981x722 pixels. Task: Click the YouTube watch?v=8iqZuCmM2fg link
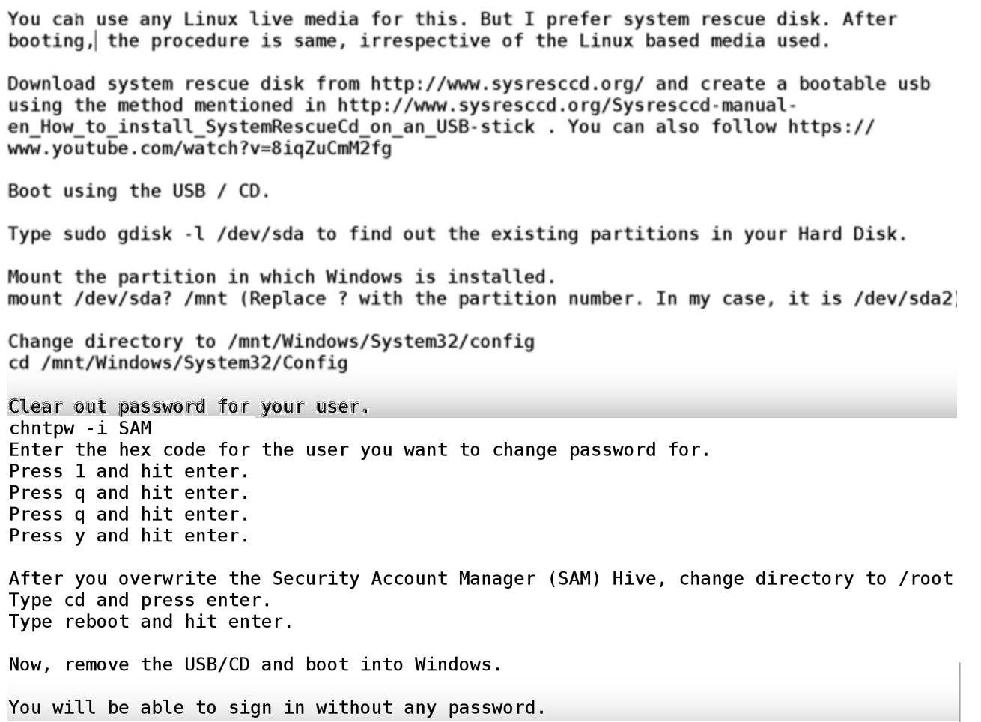(x=199, y=148)
